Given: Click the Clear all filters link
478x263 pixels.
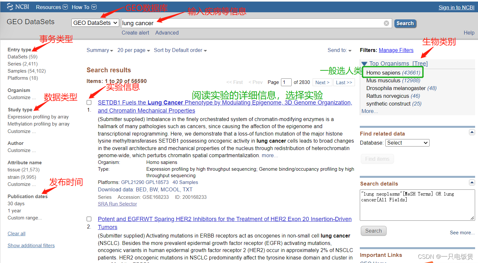Looking at the screenshot, I should [16, 234].
